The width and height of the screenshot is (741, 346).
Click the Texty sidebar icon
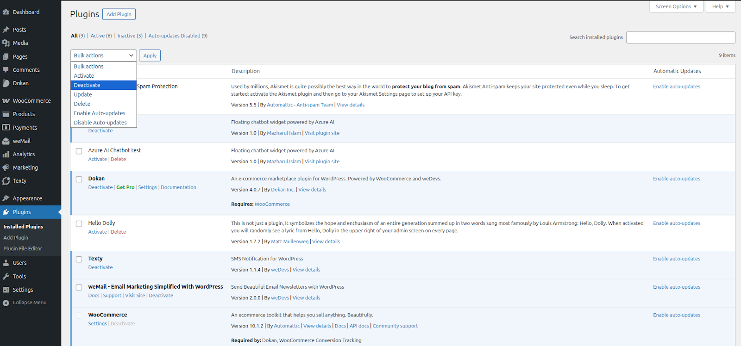pos(6,181)
